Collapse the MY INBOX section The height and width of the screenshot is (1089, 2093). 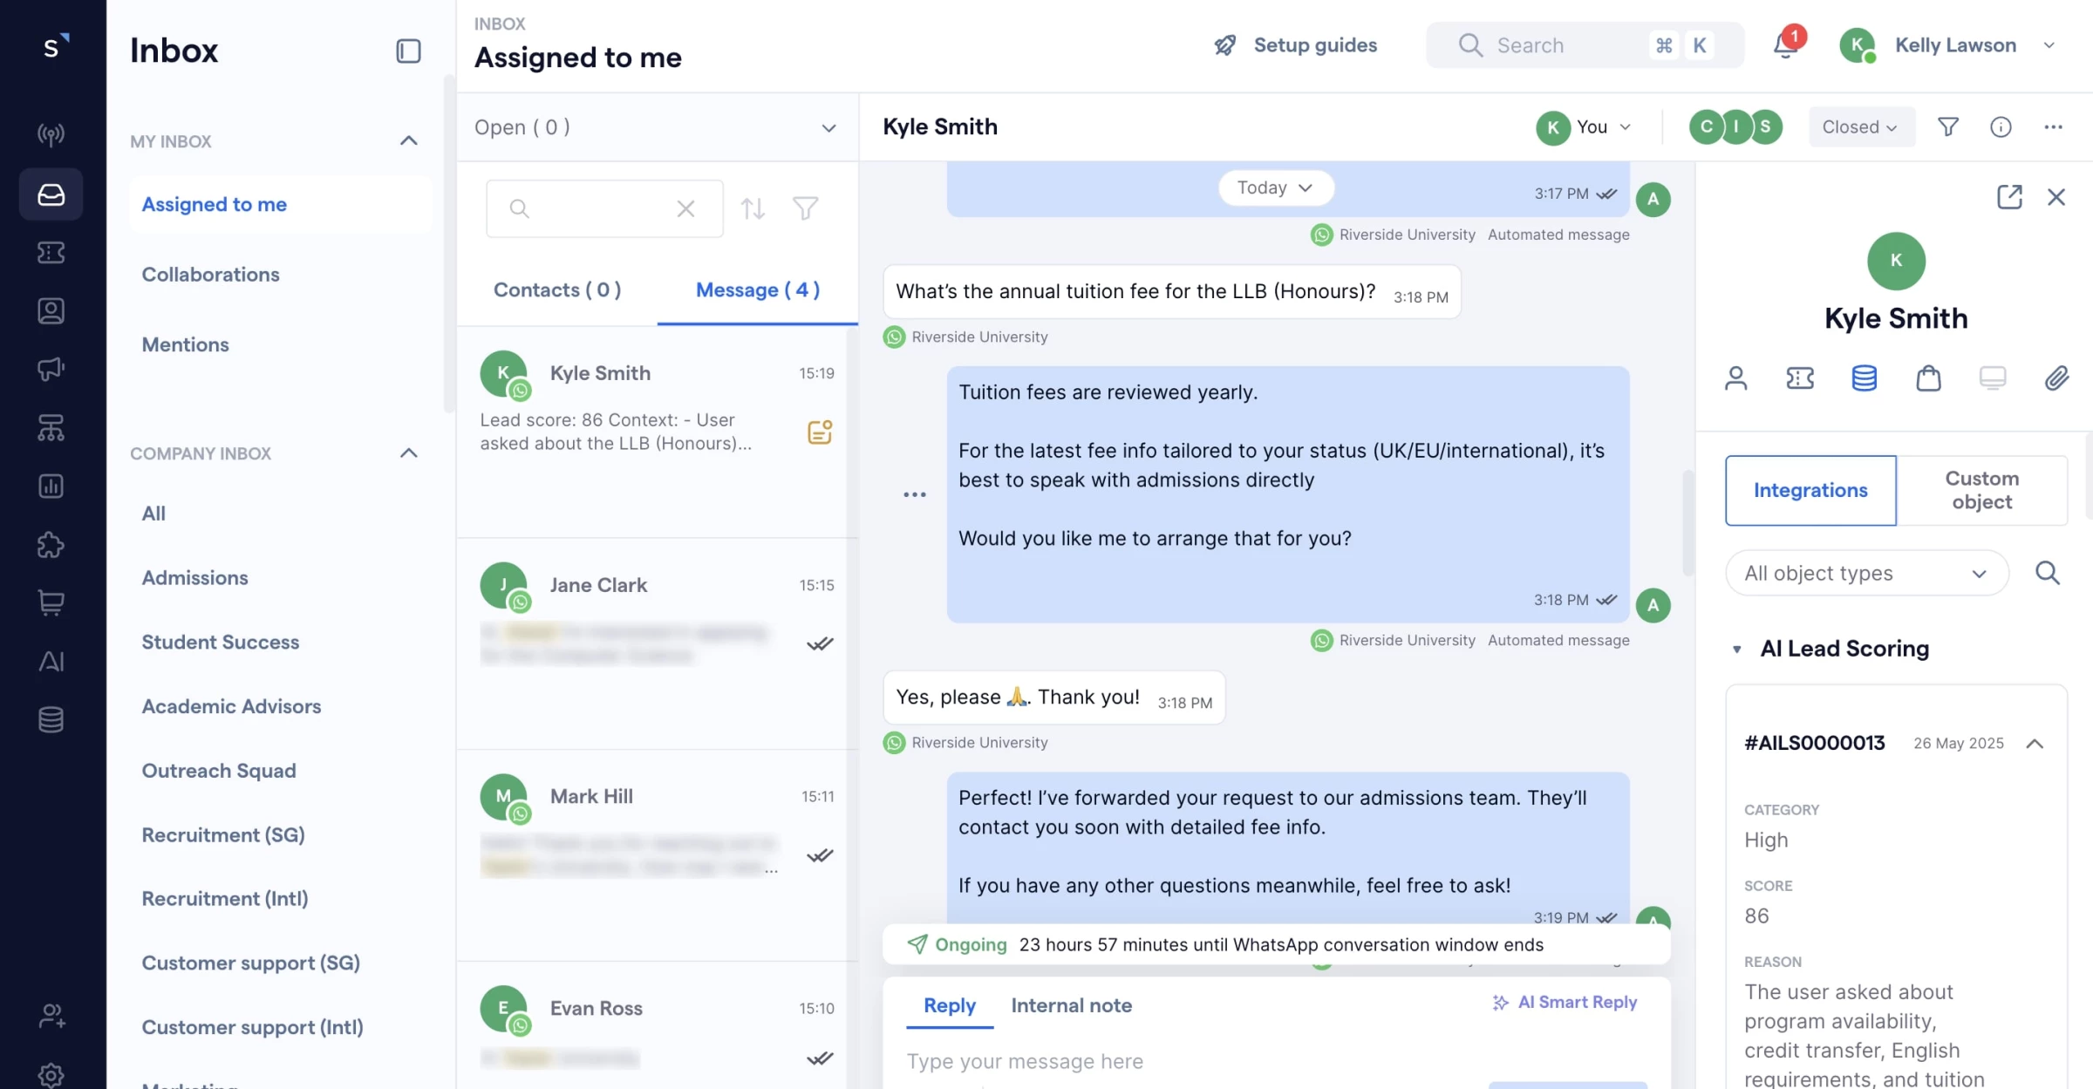point(408,140)
